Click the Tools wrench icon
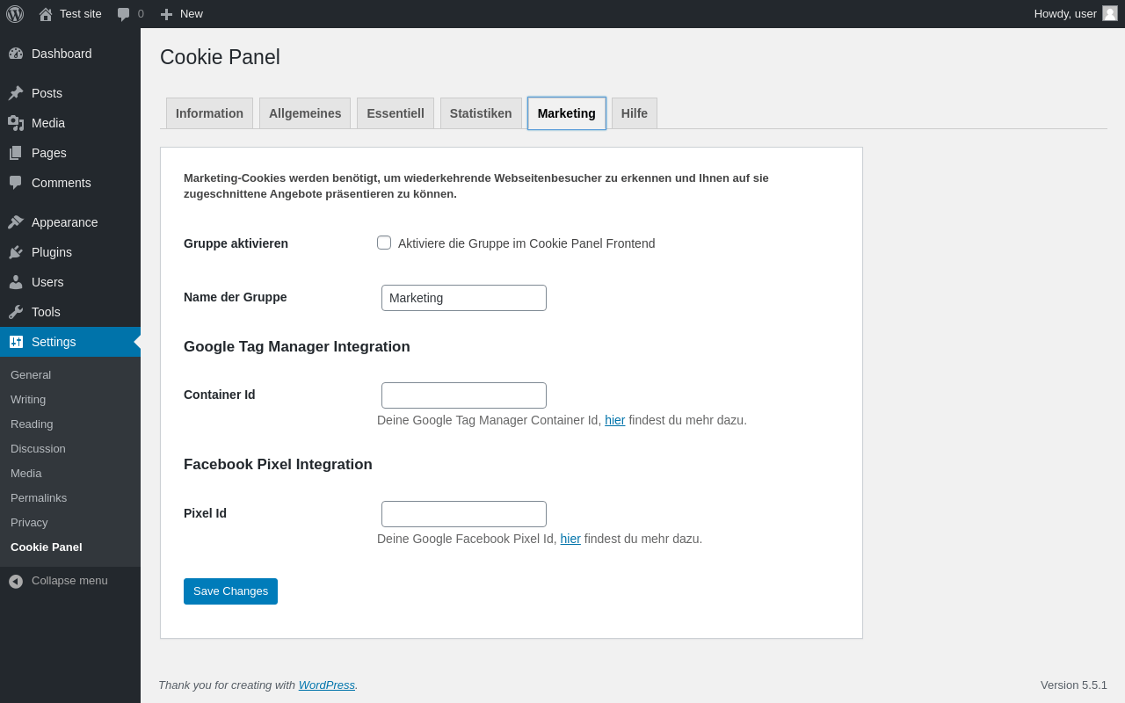 pyautogui.click(x=16, y=312)
